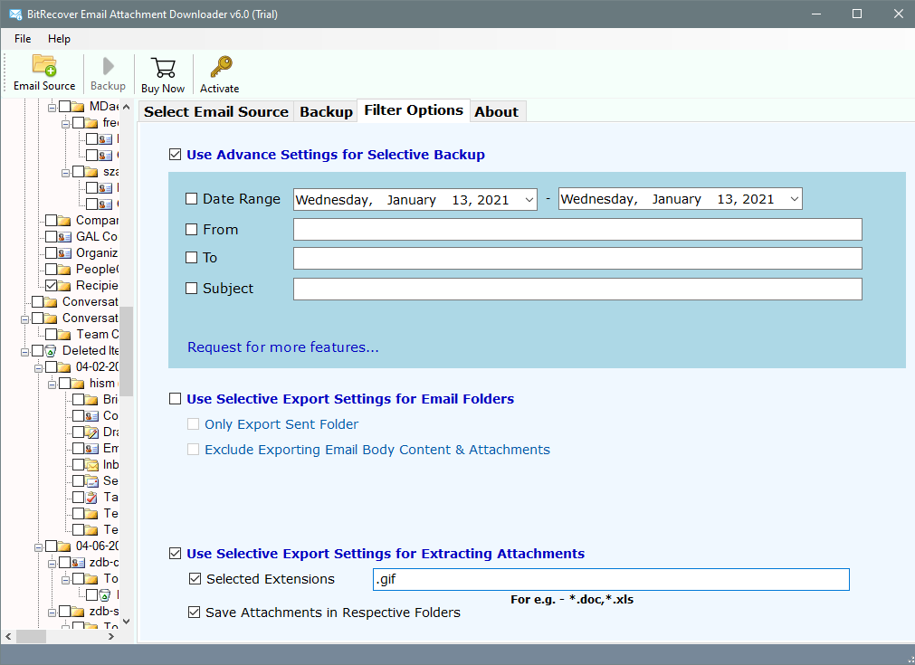Select the Deleted Items recycle bin icon
Screen dimensions: 915x665
(51, 350)
